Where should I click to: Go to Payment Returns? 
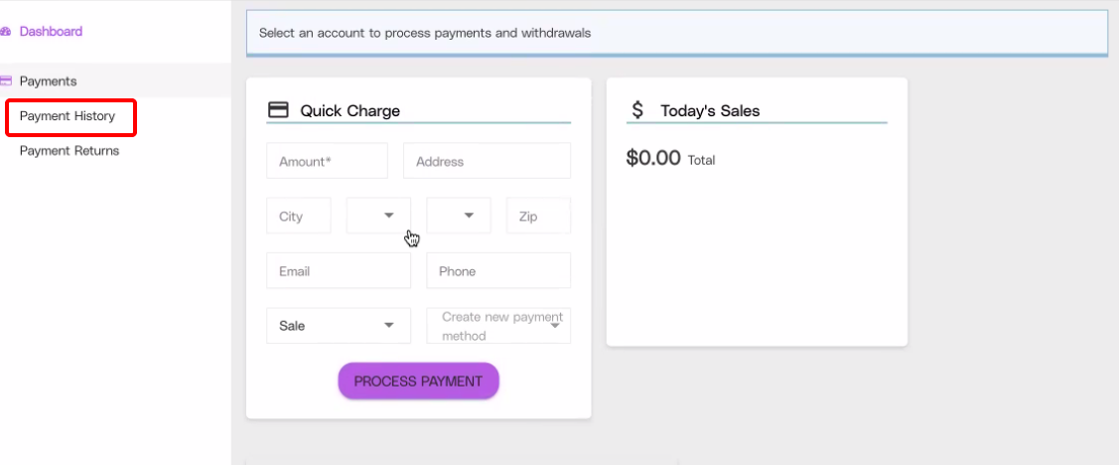pos(70,151)
